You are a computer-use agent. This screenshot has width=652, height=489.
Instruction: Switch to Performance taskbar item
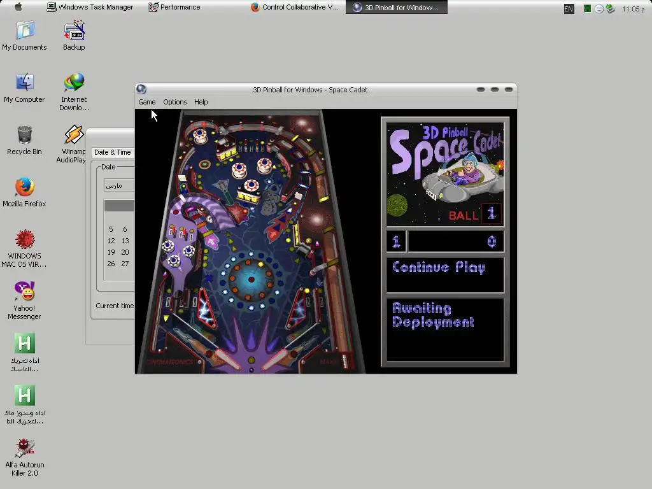click(x=174, y=7)
